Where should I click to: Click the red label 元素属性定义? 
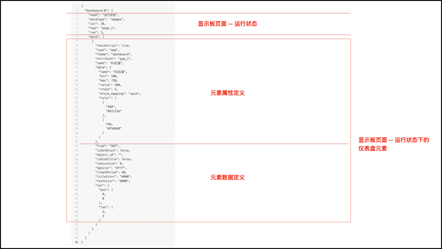tap(227, 93)
